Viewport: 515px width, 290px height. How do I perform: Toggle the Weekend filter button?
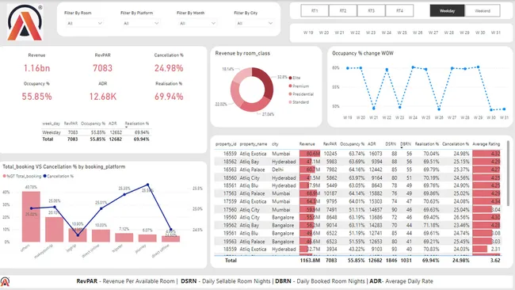point(483,10)
